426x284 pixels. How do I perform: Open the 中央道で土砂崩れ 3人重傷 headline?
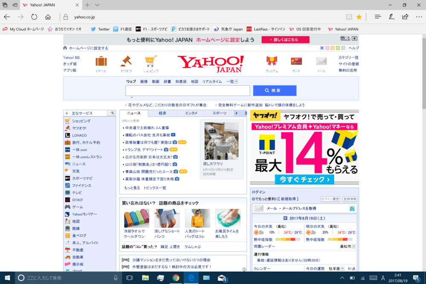tap(147, 128)
